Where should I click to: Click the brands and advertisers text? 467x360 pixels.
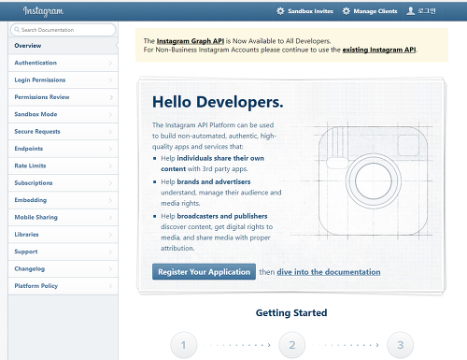pyautogui.click(x=214, y=181)
